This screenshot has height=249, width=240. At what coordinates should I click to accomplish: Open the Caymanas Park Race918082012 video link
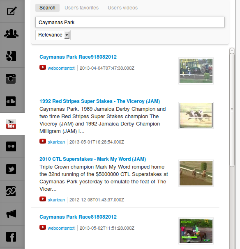(78, 57)
